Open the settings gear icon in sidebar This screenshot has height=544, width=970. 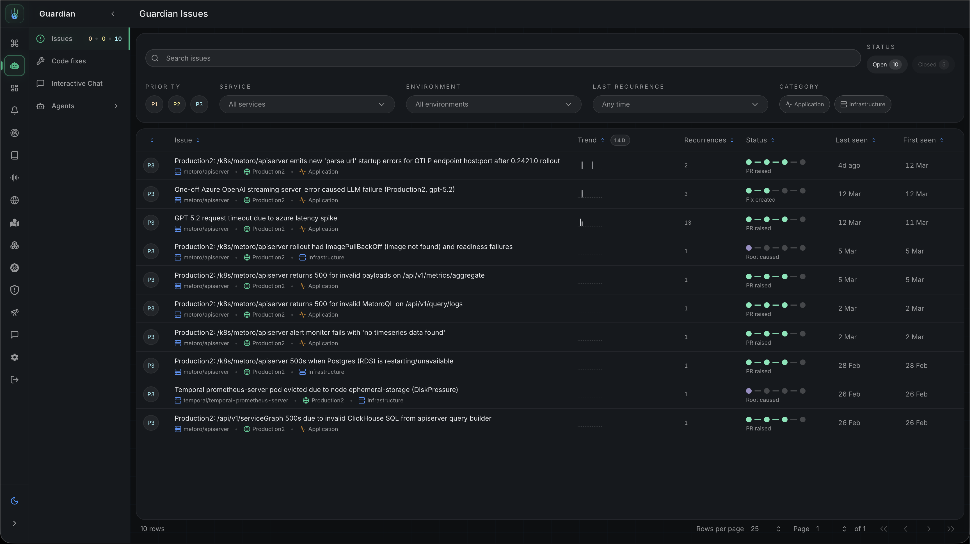pyautogui.click(x=14, y=357)
